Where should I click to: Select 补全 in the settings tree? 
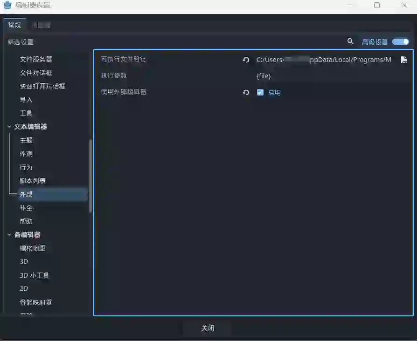click(26, 208)
